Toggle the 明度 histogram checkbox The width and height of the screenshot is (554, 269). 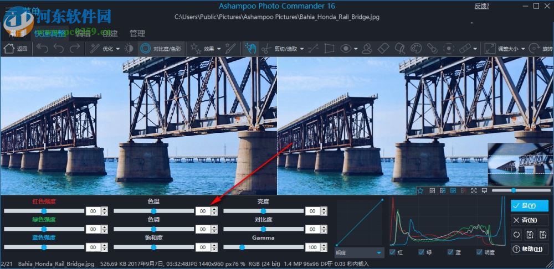click(x=479, y=252)
